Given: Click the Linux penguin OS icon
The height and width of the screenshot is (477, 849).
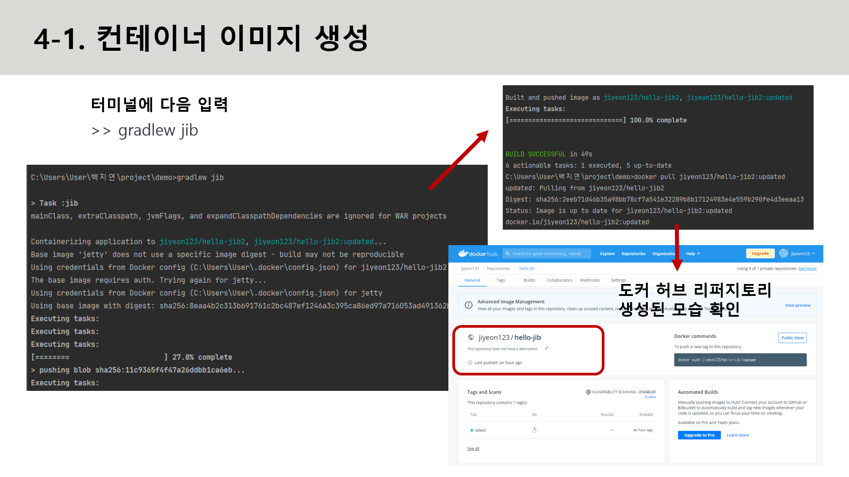Looking at the screenshot, I should pos(534,430).
